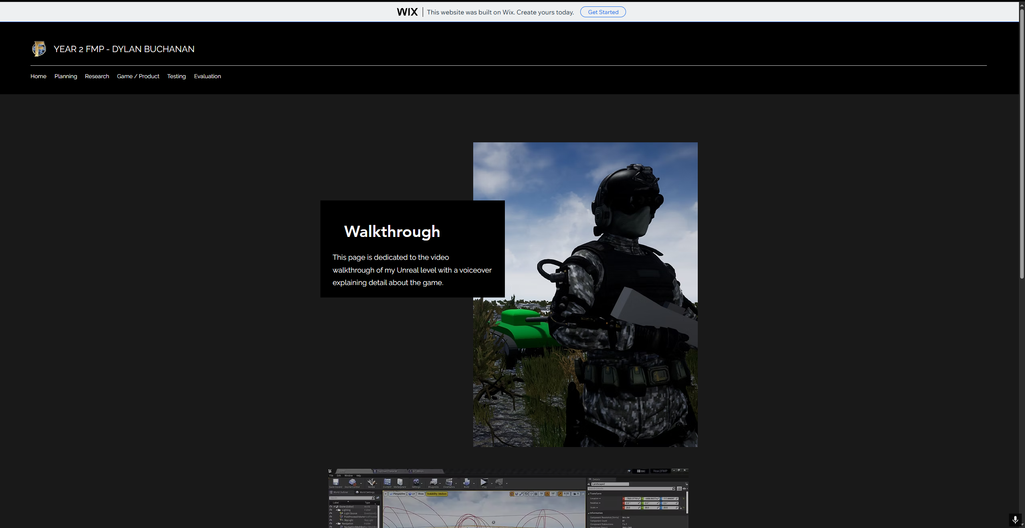Click the property matrix grid icon in Details
Image resolution: width=1025 pixels, height=528 pixels.
coord(679,489)
